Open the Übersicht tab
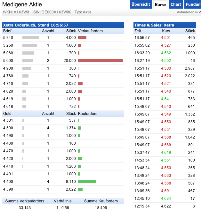Screen dimensions: 201x211 [x=141, y=4]
